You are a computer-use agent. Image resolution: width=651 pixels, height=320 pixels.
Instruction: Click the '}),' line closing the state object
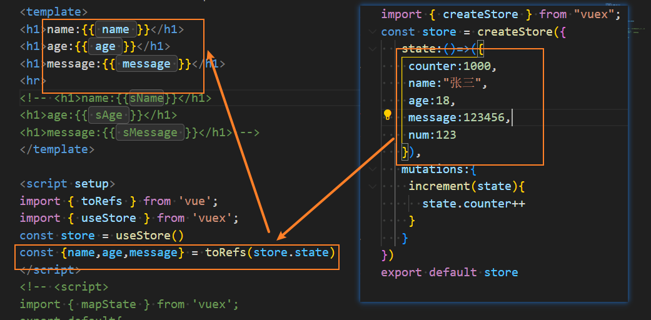click(411, 152)
